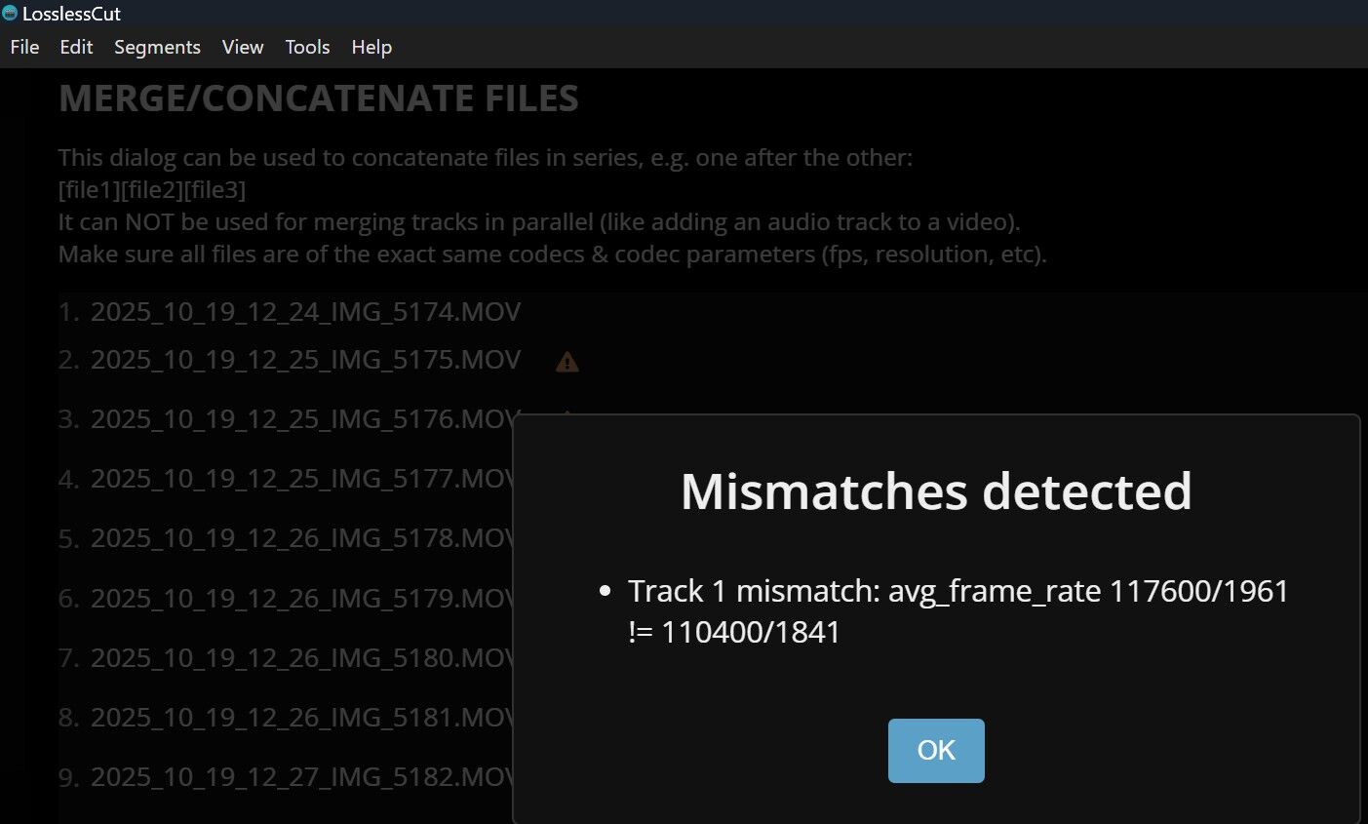The image size is (1368, 824).
Task: Click the warning icon beside IMG_5175.MOV
Action: coord(567,363)
